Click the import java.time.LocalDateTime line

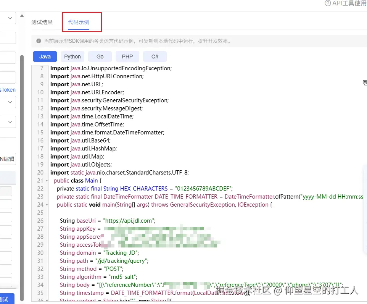(92, 116)
